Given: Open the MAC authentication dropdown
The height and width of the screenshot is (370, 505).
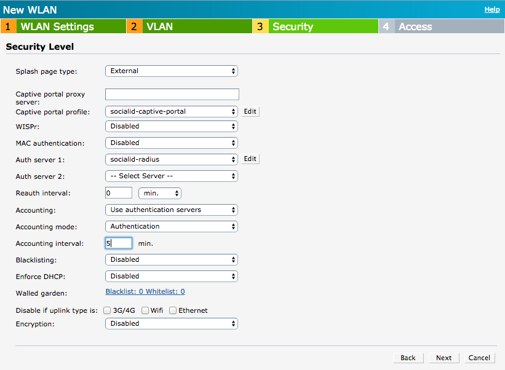Looking at the screenshot, I should pos(171,143).
